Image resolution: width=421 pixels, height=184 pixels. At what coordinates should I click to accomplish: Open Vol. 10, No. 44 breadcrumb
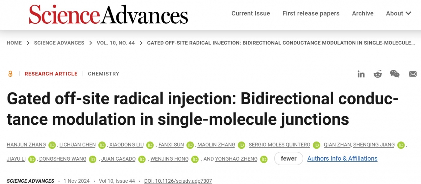tap(115, 43)
